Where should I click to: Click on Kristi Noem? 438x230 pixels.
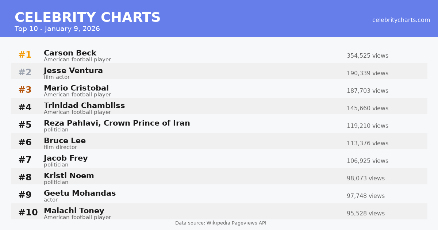click(69, 176)
